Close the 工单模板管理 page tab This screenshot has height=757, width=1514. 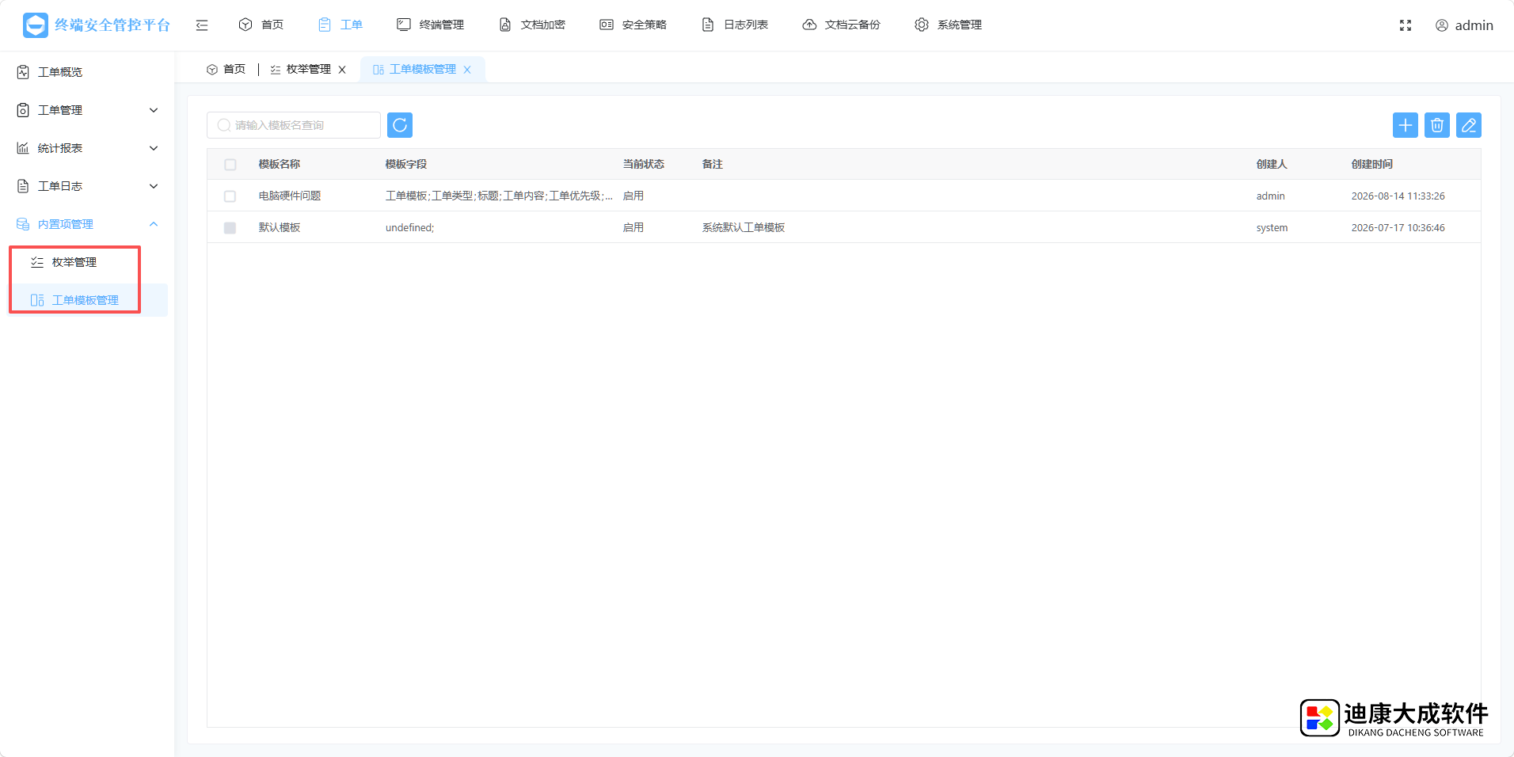point(467,70)
